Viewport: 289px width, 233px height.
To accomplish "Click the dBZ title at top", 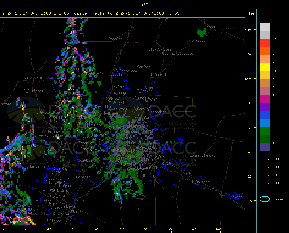I will 144,5.
